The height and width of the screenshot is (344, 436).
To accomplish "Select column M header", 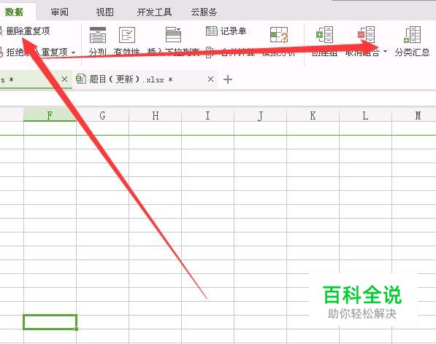I will coord(414,115).
